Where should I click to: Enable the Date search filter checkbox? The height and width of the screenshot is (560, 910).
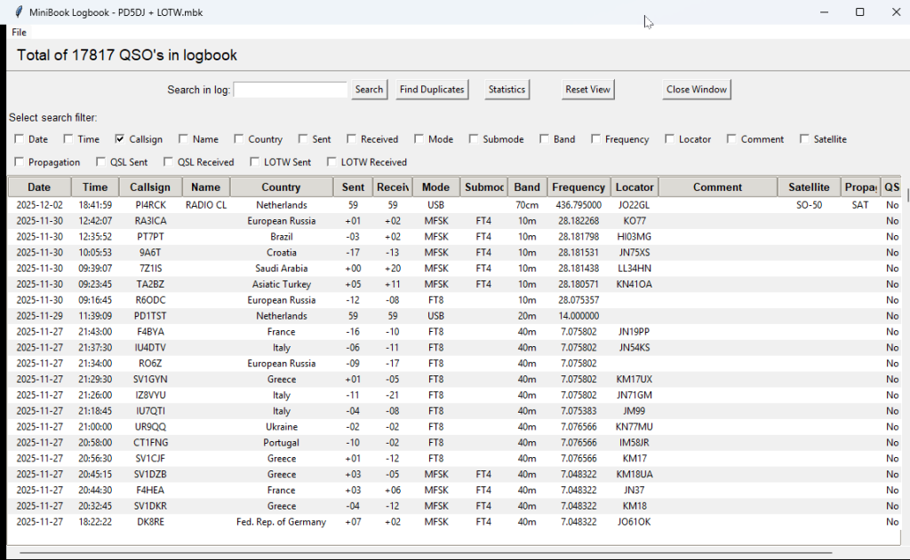tap(20, 139)
